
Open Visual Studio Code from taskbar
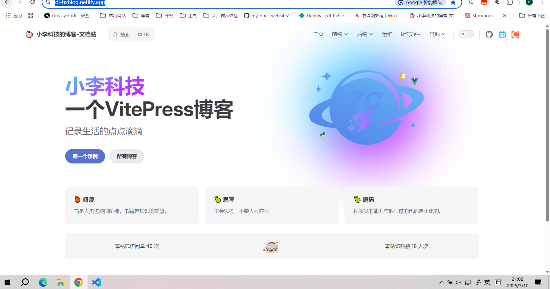pyautogui.click(x=96, y=282)
